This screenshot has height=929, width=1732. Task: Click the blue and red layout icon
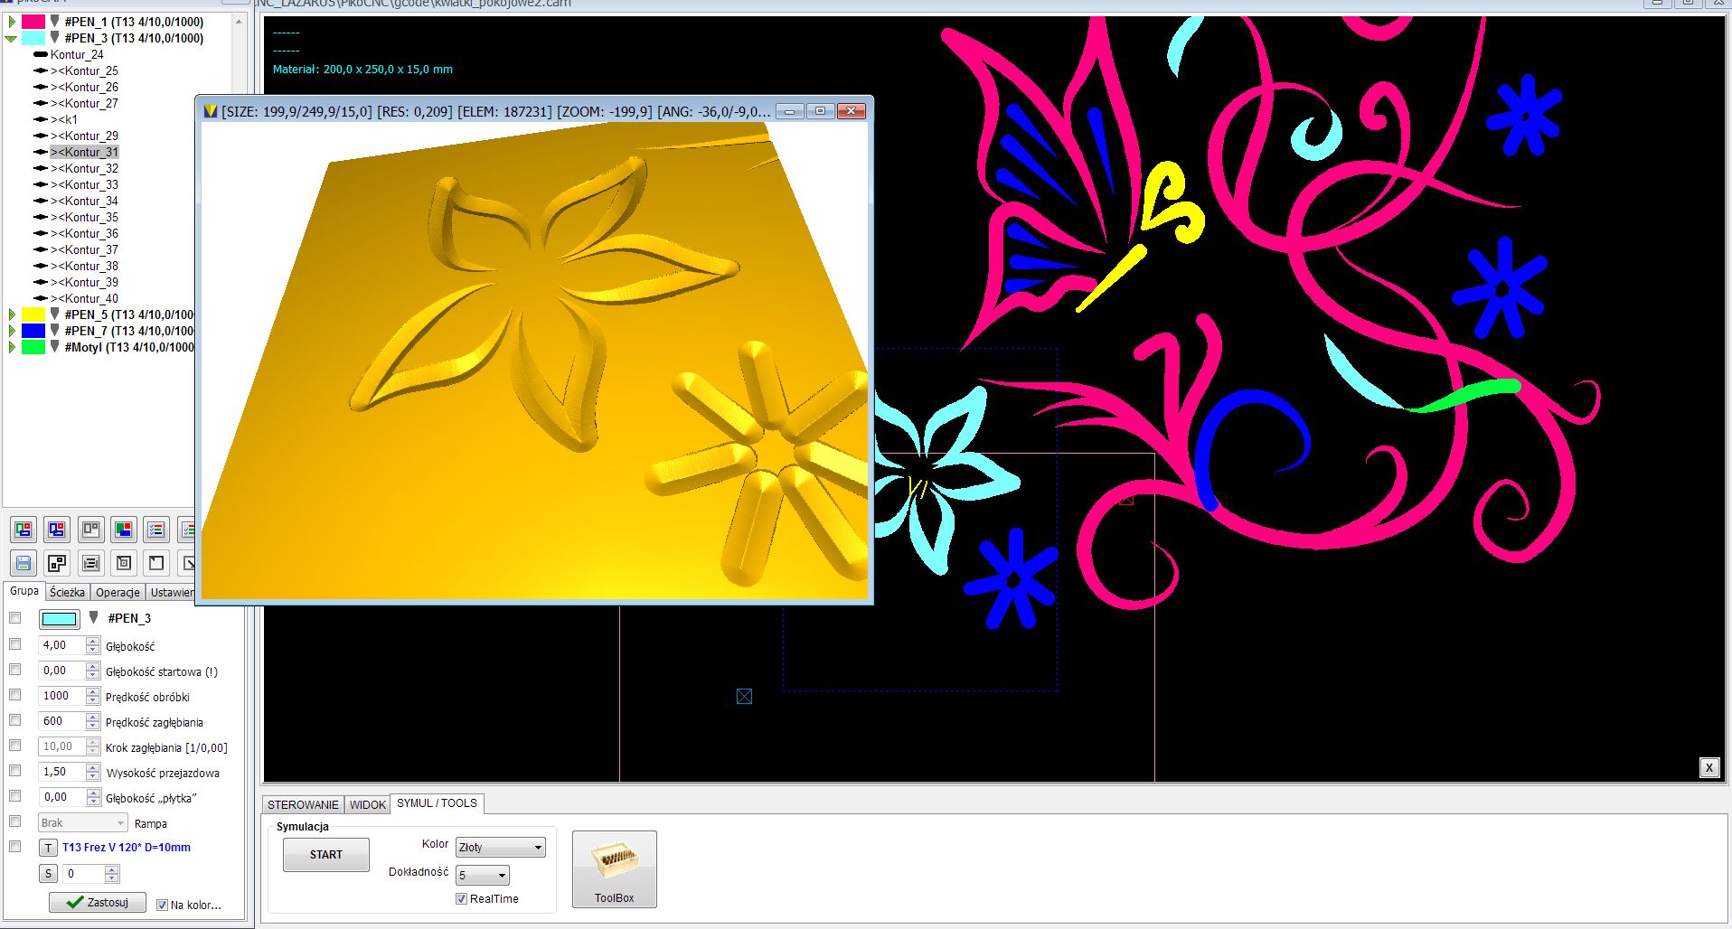57,530
